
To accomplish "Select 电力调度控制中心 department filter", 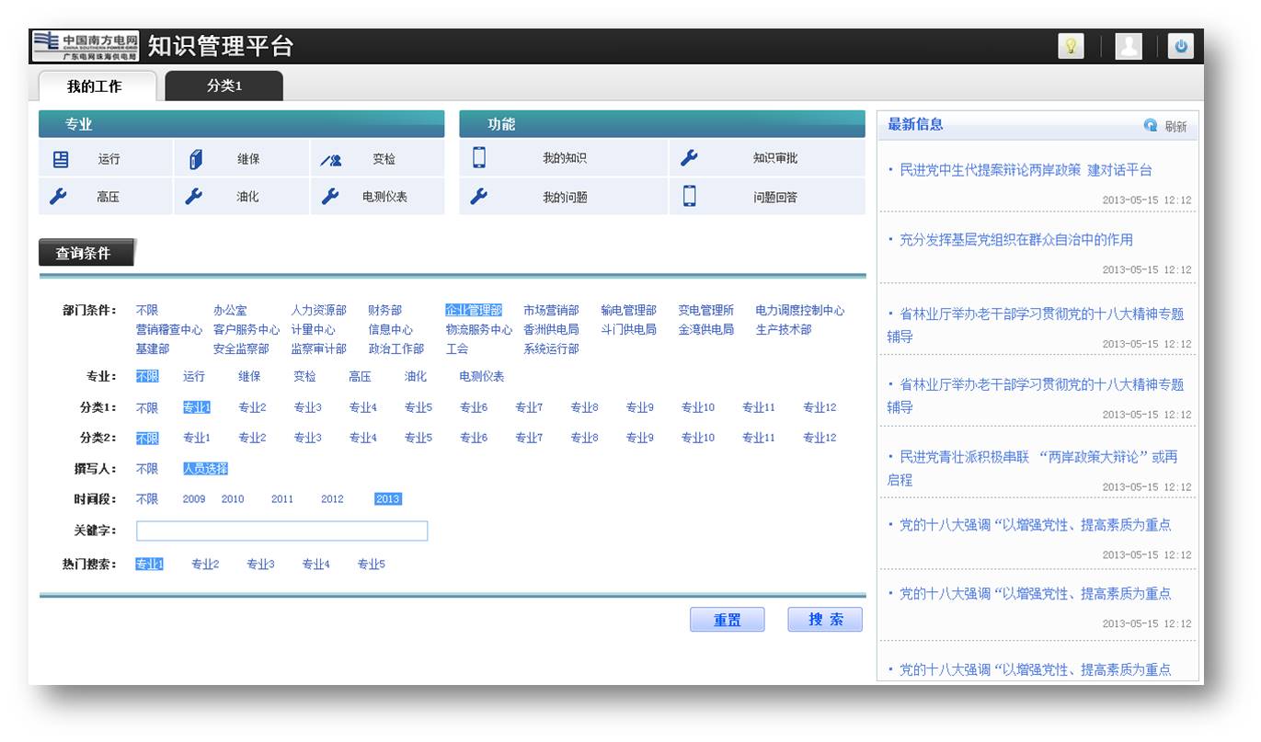I will tap(800, 311).
